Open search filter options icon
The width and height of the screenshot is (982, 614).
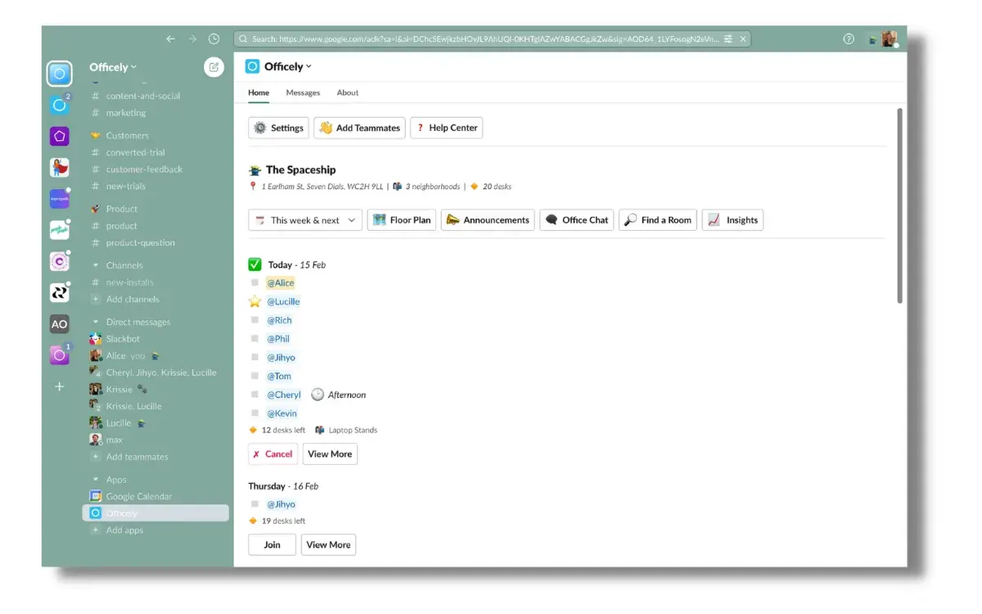[727, 38]
